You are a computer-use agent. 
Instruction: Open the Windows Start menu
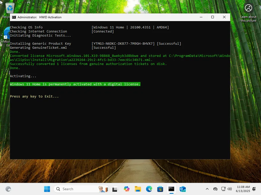coord(47,189)
